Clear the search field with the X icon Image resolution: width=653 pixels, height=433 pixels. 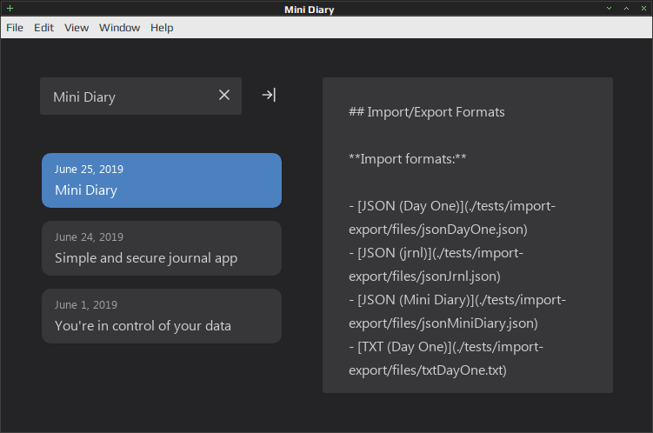(x=224, y=95)
